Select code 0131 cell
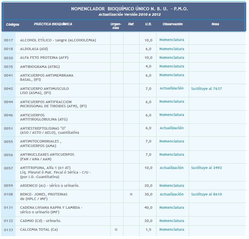This screenshot has height=239, width=249. [8, 208]
